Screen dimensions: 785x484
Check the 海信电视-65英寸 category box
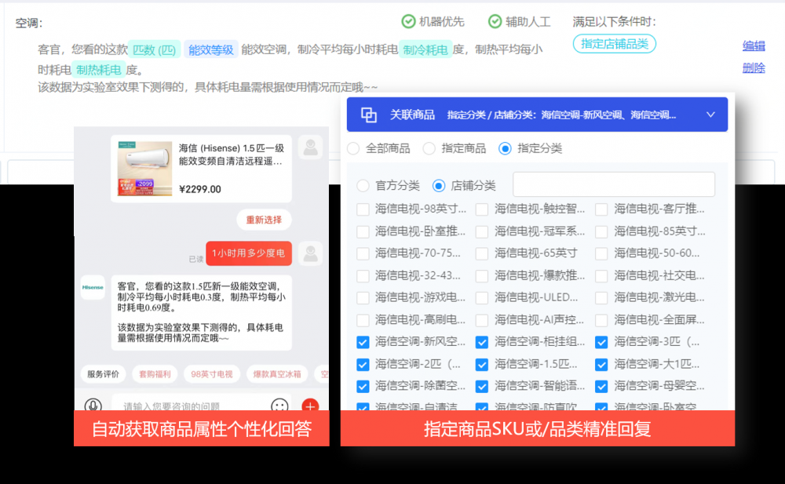(482, 253)
